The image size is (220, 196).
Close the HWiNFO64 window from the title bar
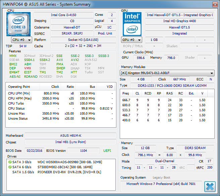point(215,4)
